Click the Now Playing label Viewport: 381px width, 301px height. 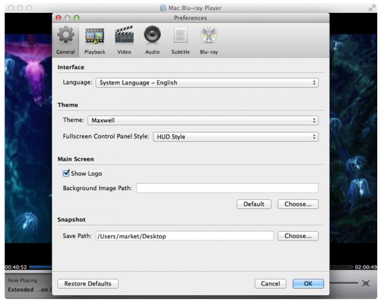coord(22,280)
